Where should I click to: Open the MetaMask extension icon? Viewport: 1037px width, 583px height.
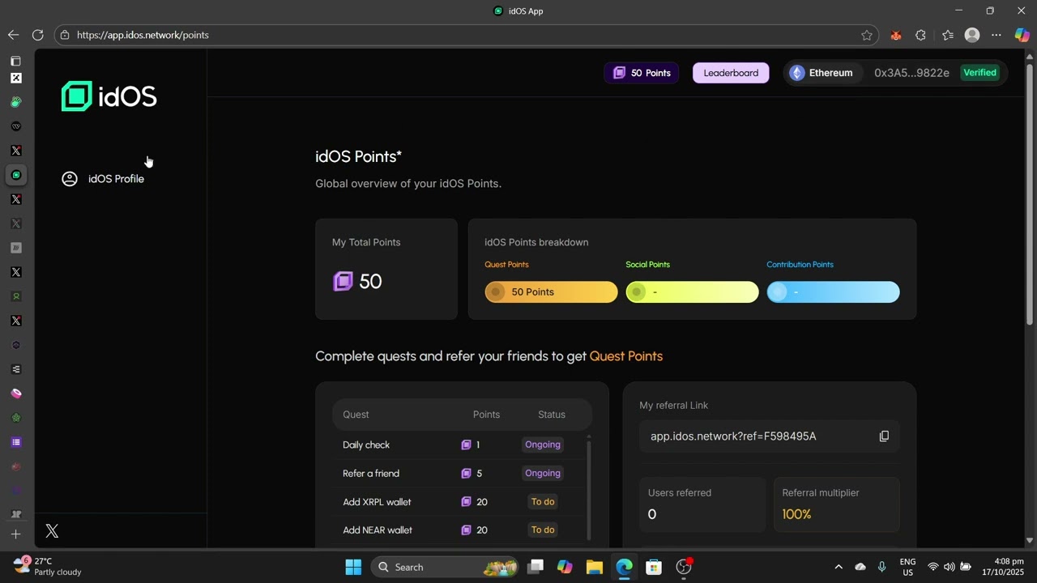tap(896, 35)
